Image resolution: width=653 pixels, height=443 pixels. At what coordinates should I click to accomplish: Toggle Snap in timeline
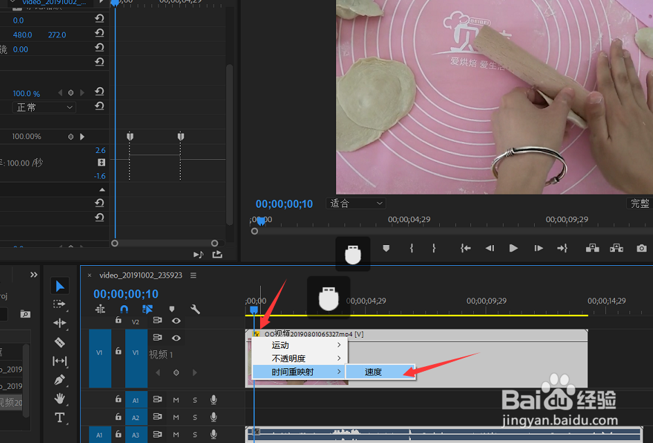(x=124, y=309)
